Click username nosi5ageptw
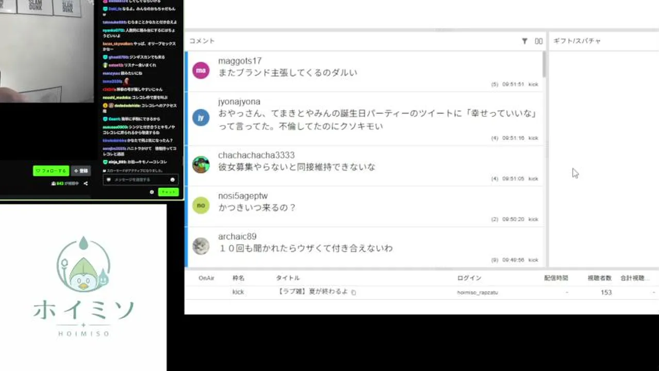659x371 pixels. click(243, 196)
